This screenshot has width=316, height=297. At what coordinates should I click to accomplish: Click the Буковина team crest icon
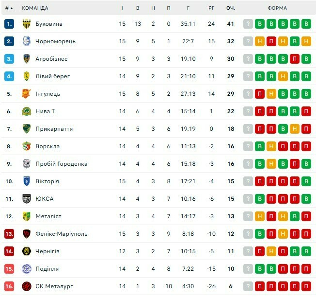point(27,24)
